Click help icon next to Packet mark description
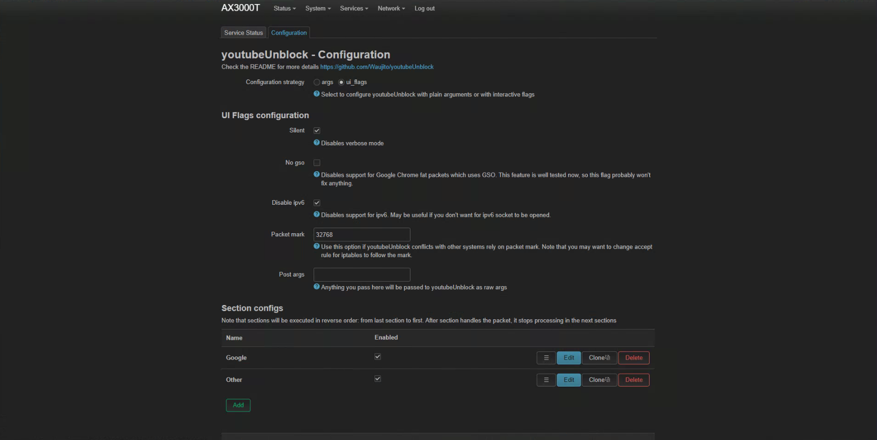The width and height of the screenshot is (877, 440). (317, 246)
